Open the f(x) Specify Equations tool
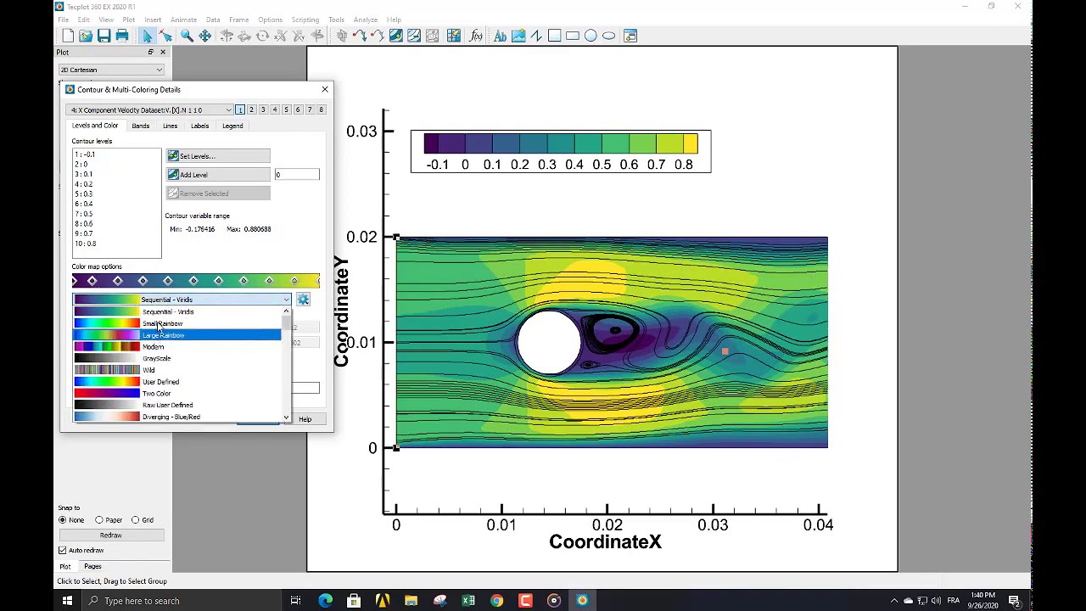Image resolution: width=1086 pixels, height=611 pixels. pos(476,36)
